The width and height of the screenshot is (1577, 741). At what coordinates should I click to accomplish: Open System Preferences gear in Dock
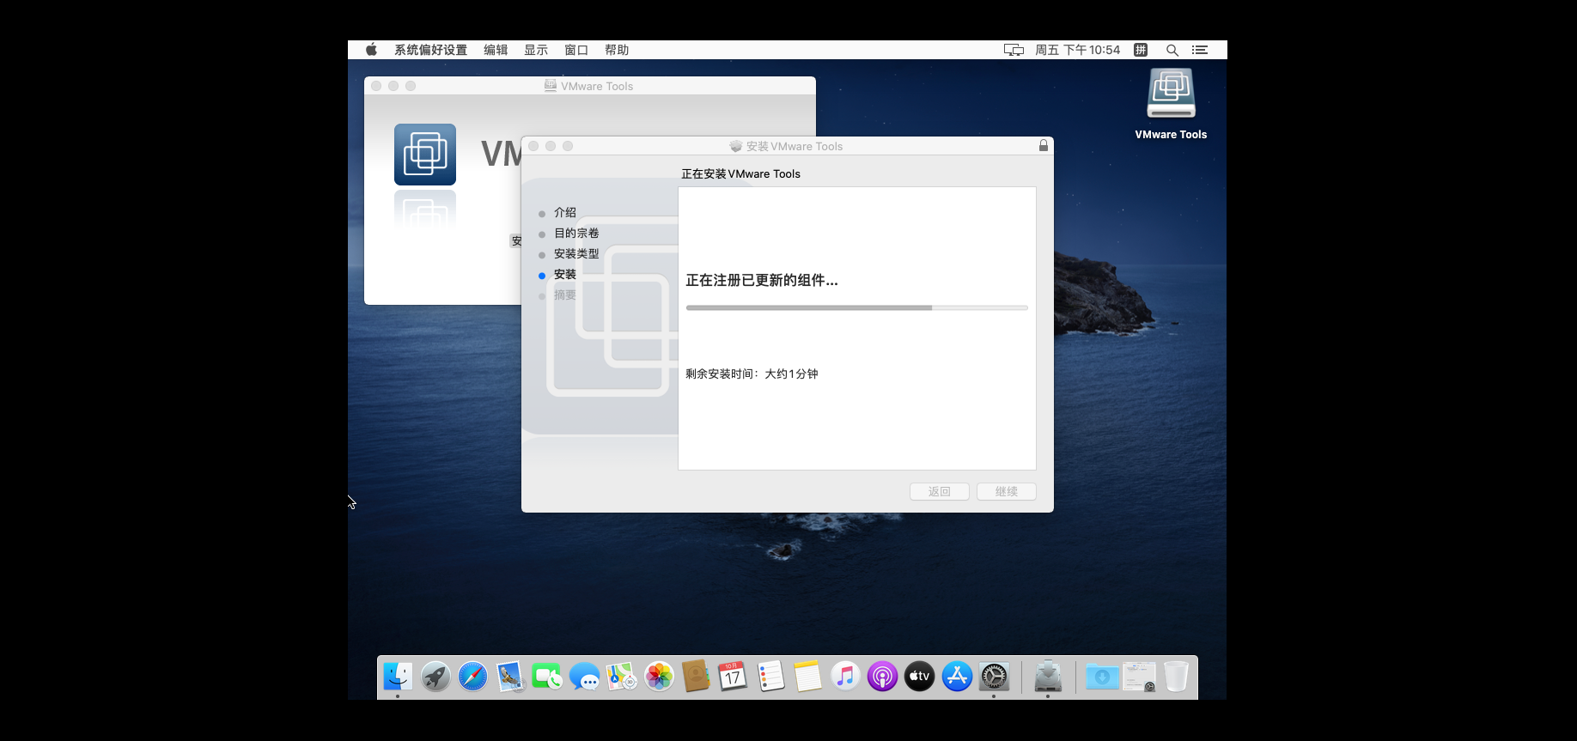(x=994, y=677)
